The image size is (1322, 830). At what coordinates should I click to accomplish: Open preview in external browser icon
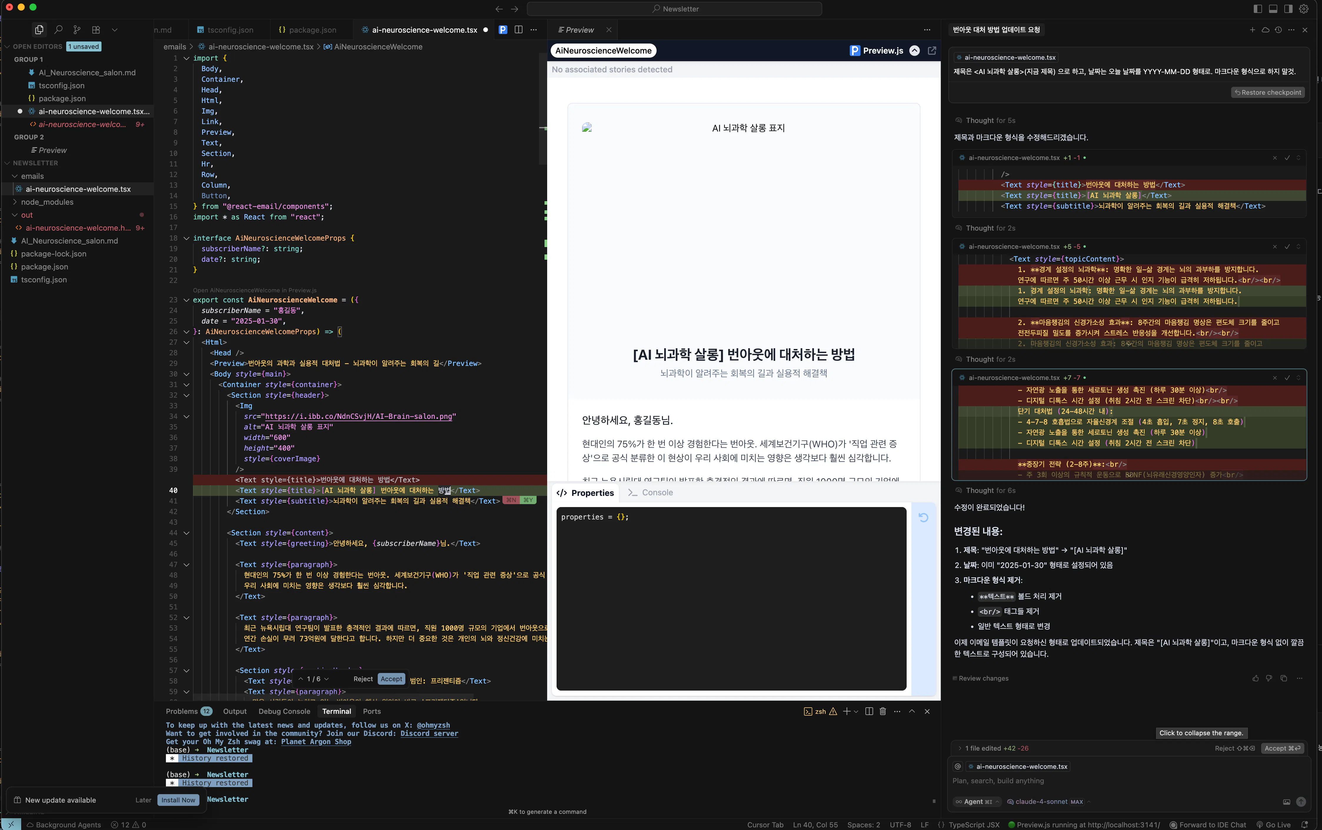(x=932, y=51)
